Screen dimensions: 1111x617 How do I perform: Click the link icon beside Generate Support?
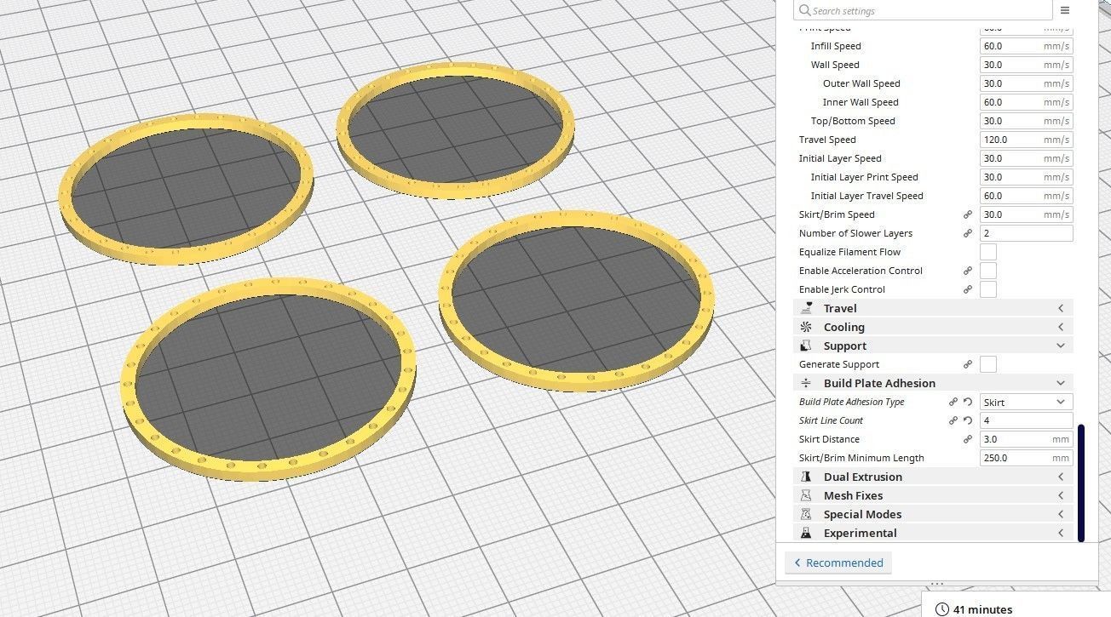tap(968, 364)
